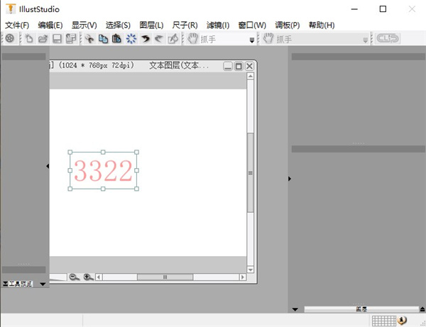426x327 pixels.
Task: Select the second 抓手 hand tool icon
Action: 268,39
